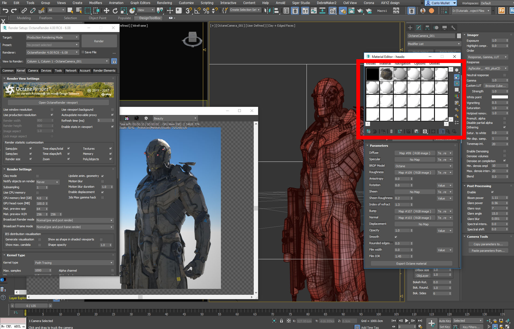Screen dimensions: 514x329
Task: Click the Backlight icon in Material Editor
Action: coord(457,77)
